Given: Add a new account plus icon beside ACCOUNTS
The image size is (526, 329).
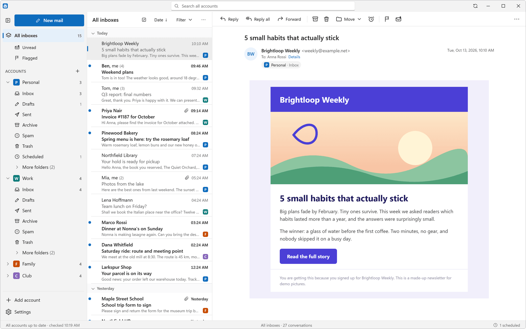Looking at the screenshot, I should tap(78, 71).
